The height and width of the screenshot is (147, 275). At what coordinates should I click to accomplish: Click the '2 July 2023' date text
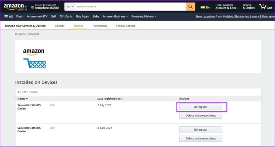click(104, 105)
